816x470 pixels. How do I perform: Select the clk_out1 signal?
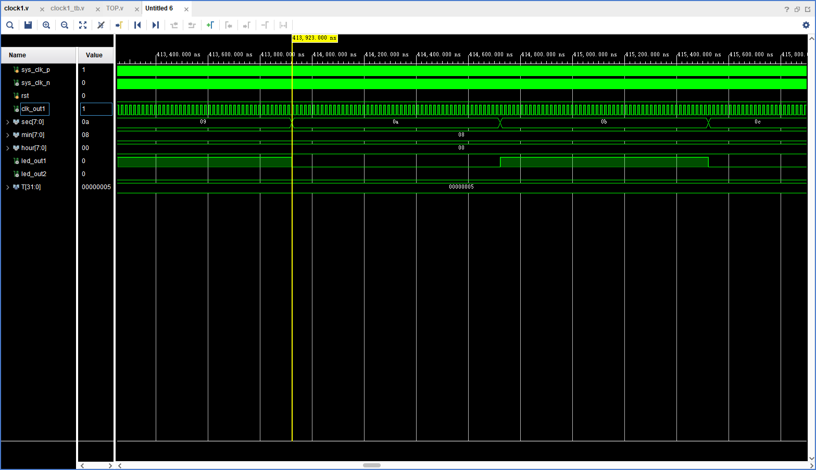pos(33,109)
